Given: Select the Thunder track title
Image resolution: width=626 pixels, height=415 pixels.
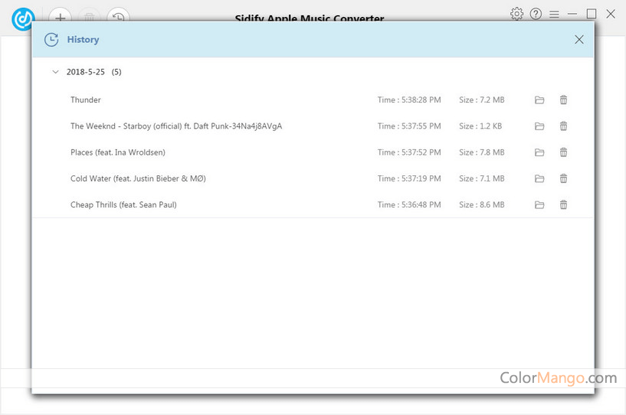Looking at the screenshot, I should pos(86,100).
